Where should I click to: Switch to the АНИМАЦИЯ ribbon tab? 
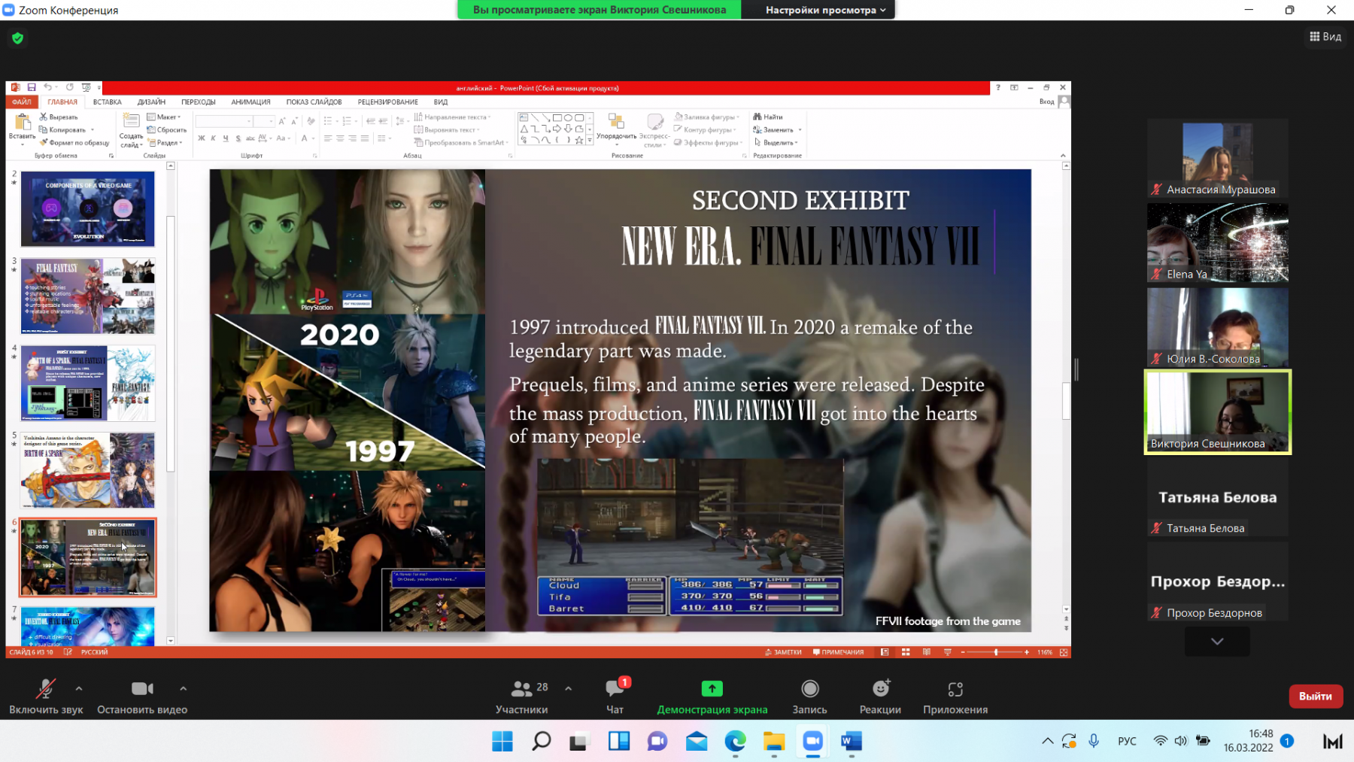[x=250, y=102]
